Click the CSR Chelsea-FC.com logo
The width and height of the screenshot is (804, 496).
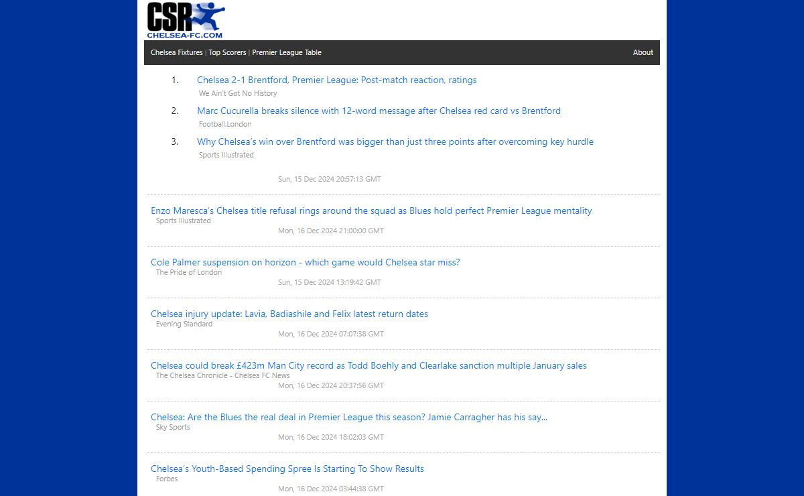tap(186, 20)
